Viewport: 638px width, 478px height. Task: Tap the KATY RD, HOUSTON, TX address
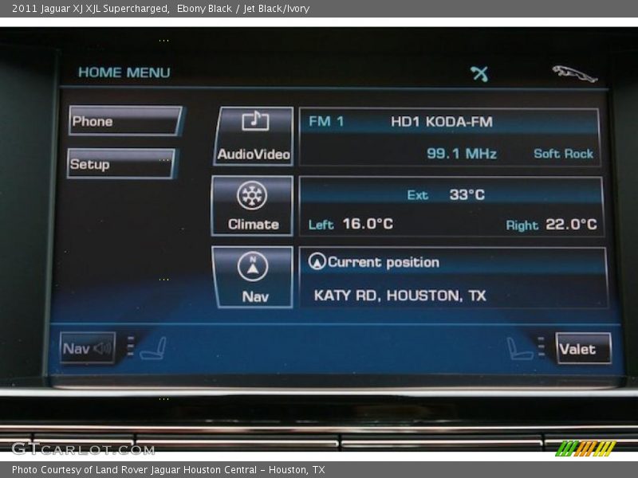400,296
